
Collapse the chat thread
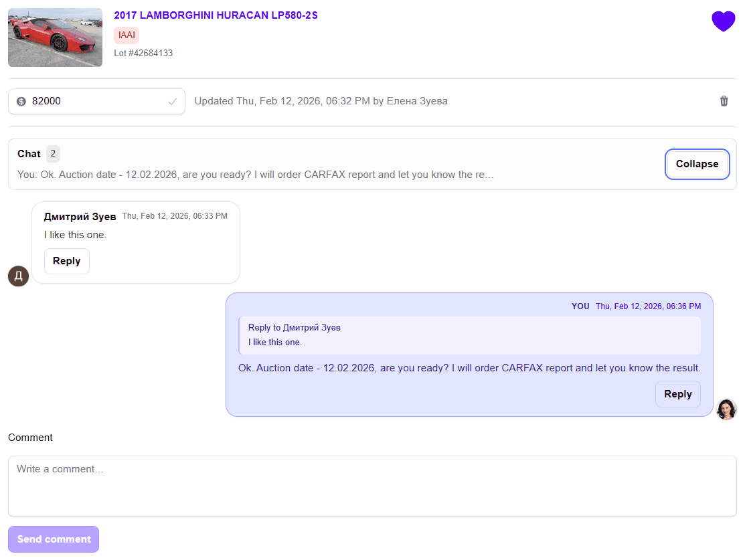coord(697,164)
